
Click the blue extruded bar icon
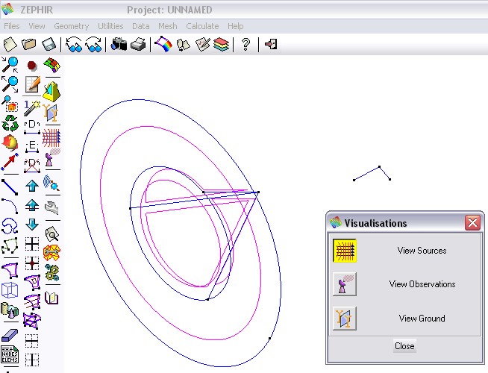pyautogui.click(x=10, y=336)
